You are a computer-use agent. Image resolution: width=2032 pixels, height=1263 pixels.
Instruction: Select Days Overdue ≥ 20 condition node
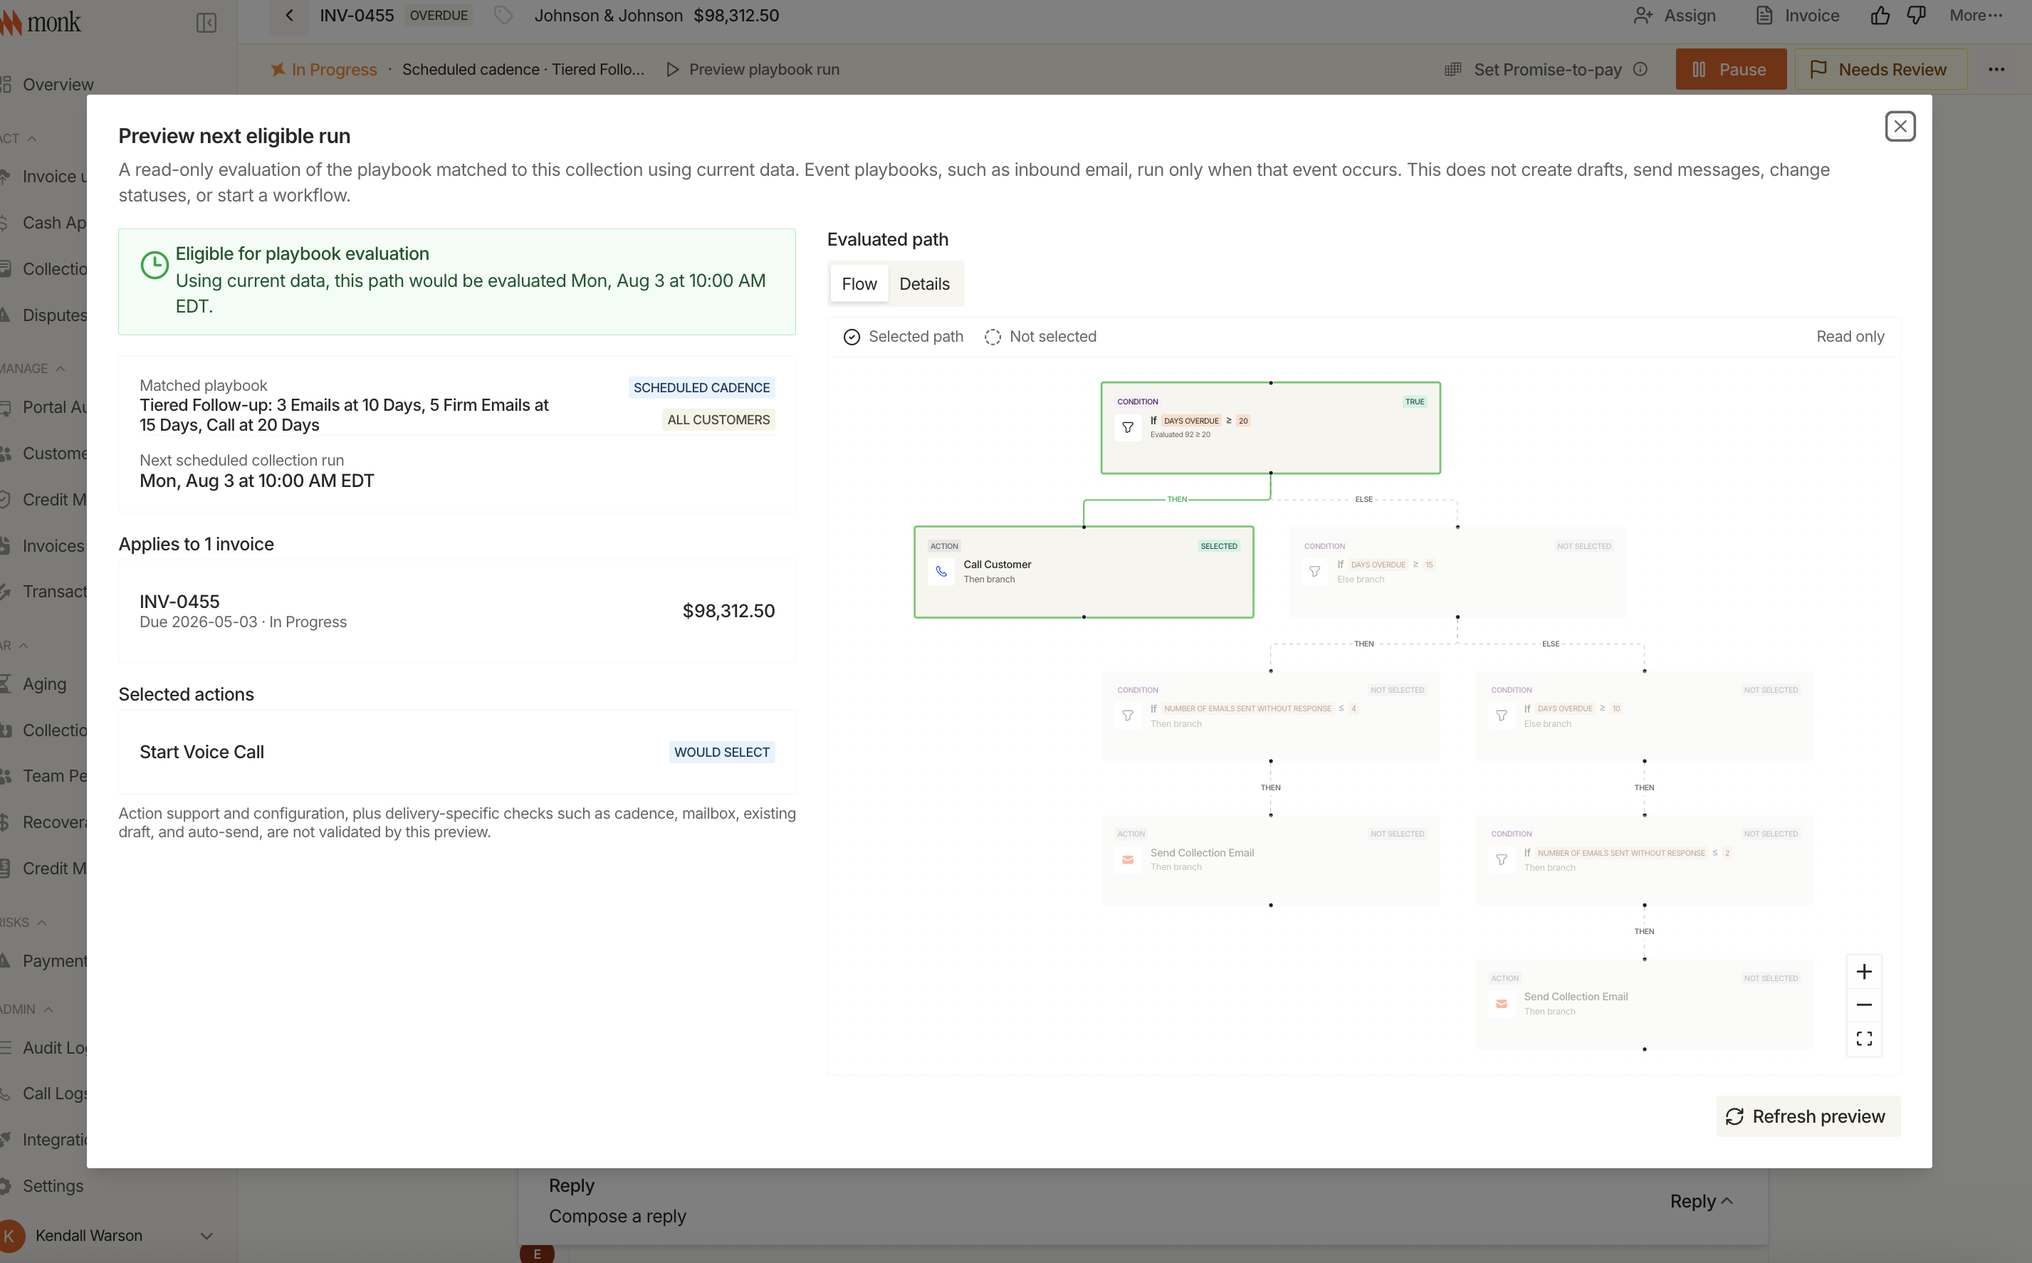click(x=1269, y=428)
